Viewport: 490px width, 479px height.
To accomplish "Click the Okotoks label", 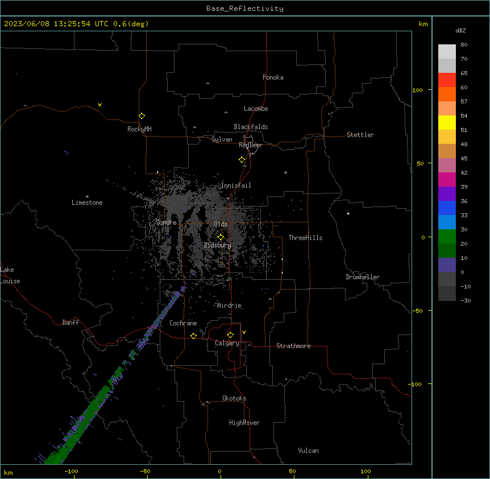I will (x=234, y=398).
